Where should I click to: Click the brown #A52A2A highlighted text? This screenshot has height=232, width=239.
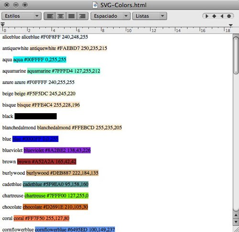point(47,162)
